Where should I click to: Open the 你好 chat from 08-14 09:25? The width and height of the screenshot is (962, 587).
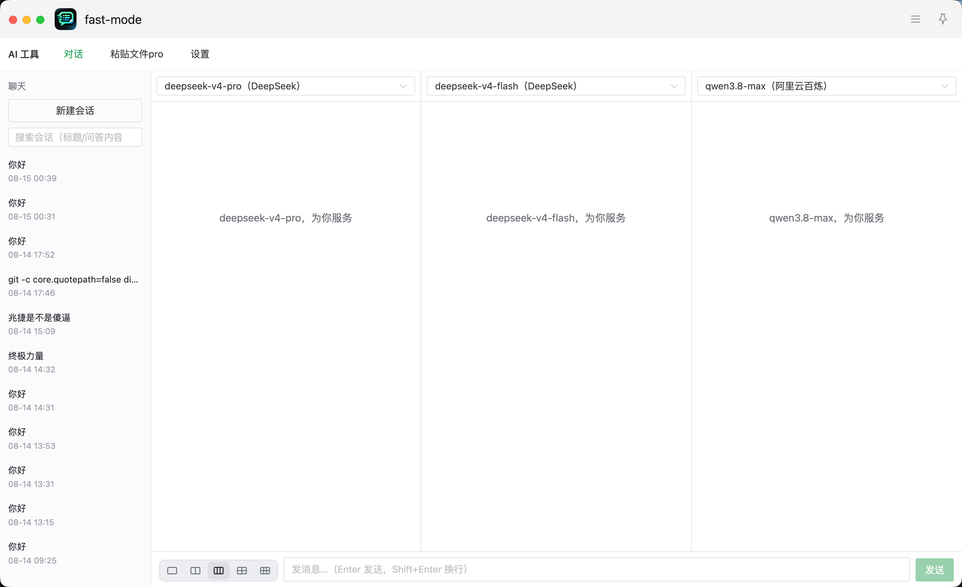tap(75, 554)
